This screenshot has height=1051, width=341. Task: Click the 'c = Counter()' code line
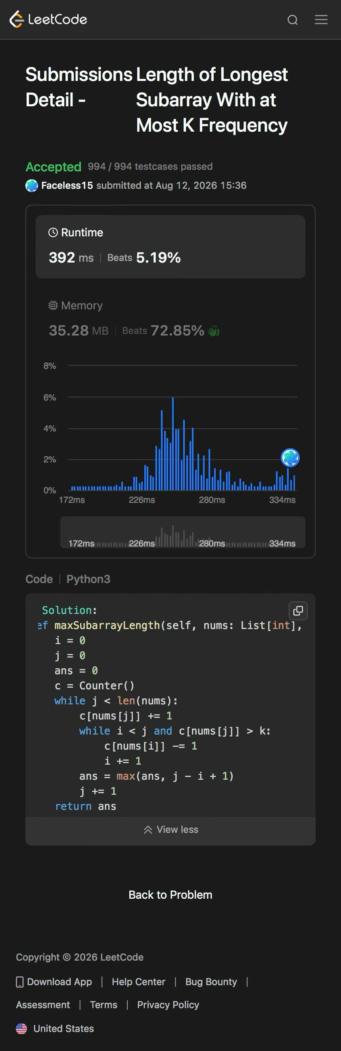click(x=95, y=686)
